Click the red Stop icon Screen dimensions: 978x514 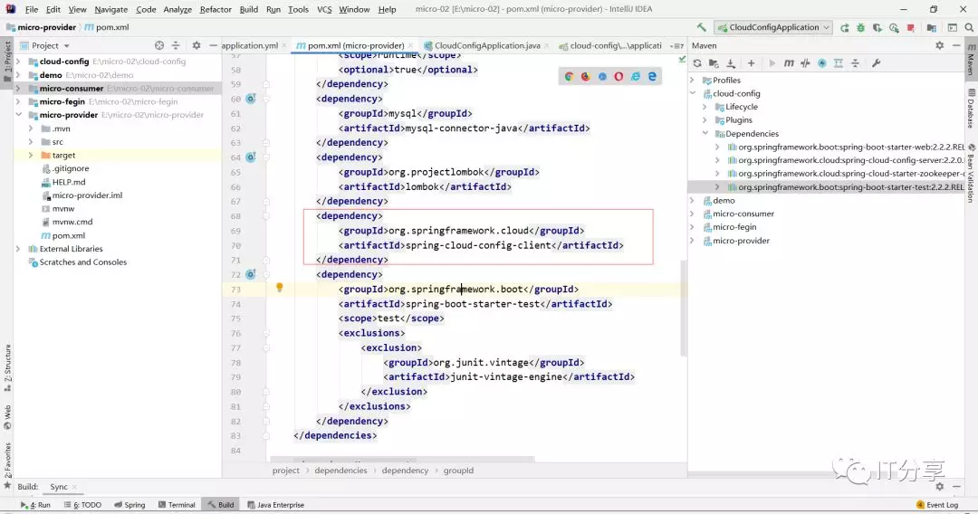click(x=911, y=27)
